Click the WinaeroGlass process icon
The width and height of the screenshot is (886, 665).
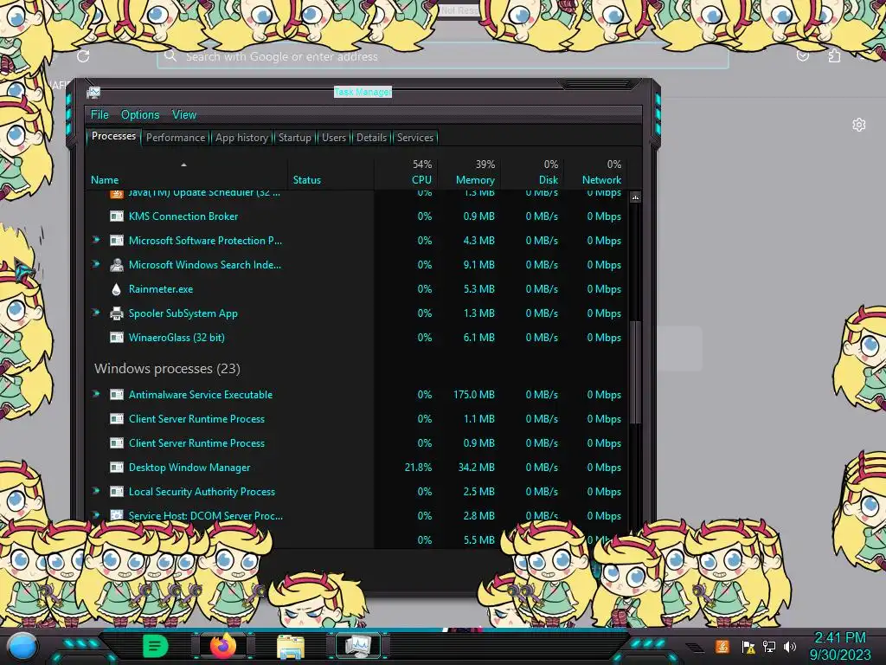point(117,338)
